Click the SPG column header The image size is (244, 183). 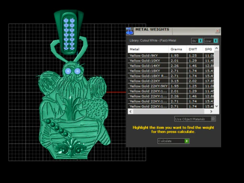208,49
